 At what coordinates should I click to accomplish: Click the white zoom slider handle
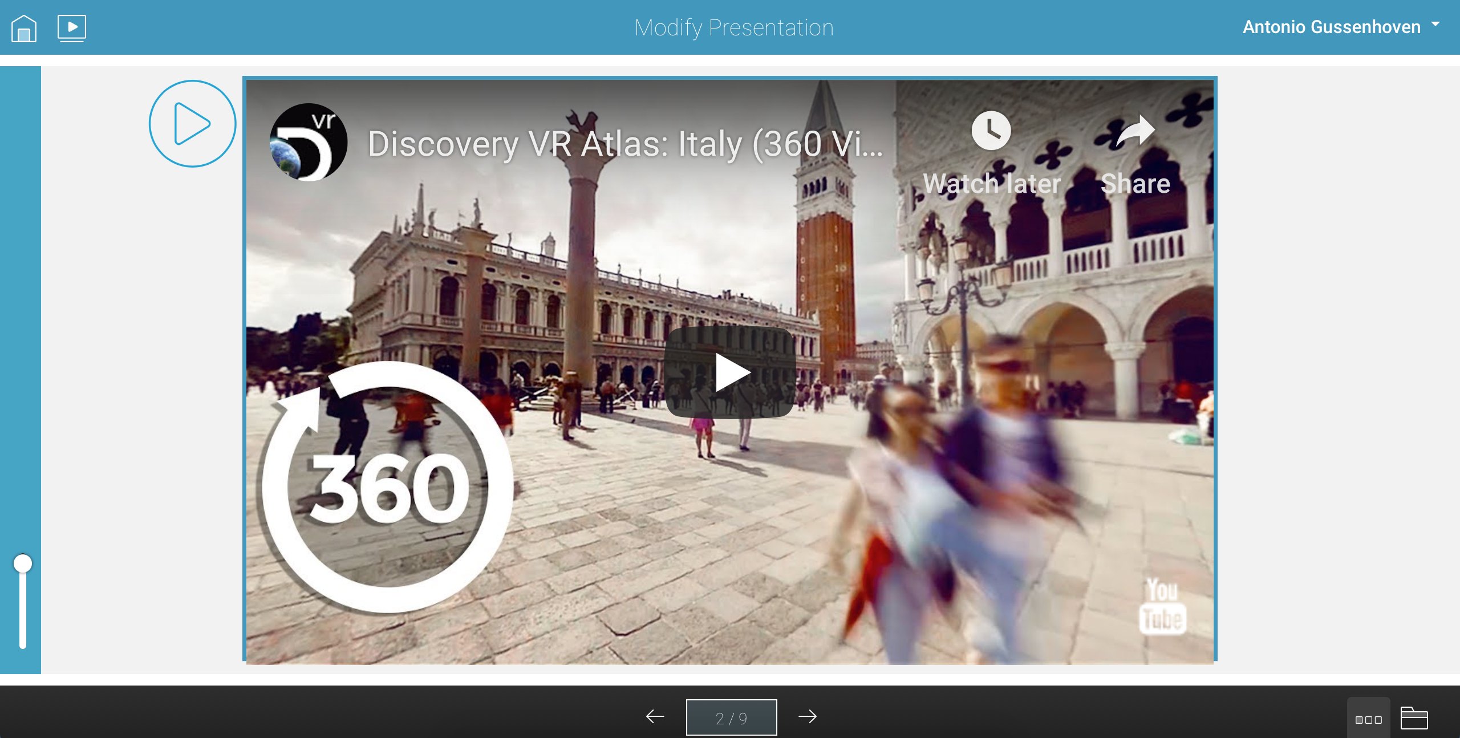(23, 563)
